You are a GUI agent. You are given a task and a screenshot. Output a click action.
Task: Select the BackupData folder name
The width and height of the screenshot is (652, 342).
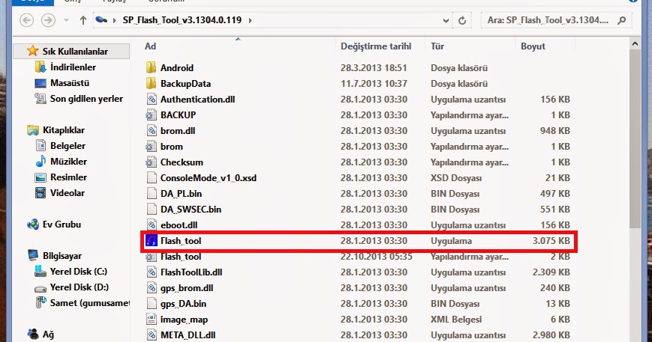click(x=185, y=83)
